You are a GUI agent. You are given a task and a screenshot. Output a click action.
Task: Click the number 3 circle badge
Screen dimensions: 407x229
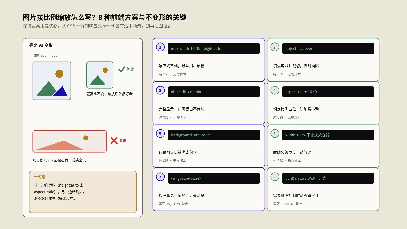point(160,90)
